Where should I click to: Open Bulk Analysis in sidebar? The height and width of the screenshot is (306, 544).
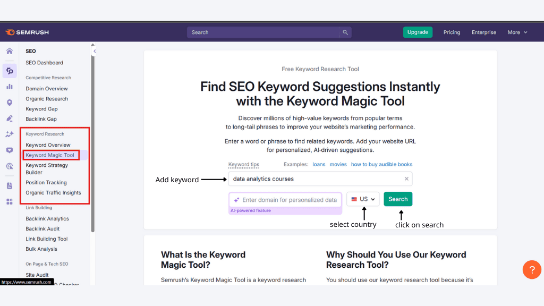tap(41, 249)
